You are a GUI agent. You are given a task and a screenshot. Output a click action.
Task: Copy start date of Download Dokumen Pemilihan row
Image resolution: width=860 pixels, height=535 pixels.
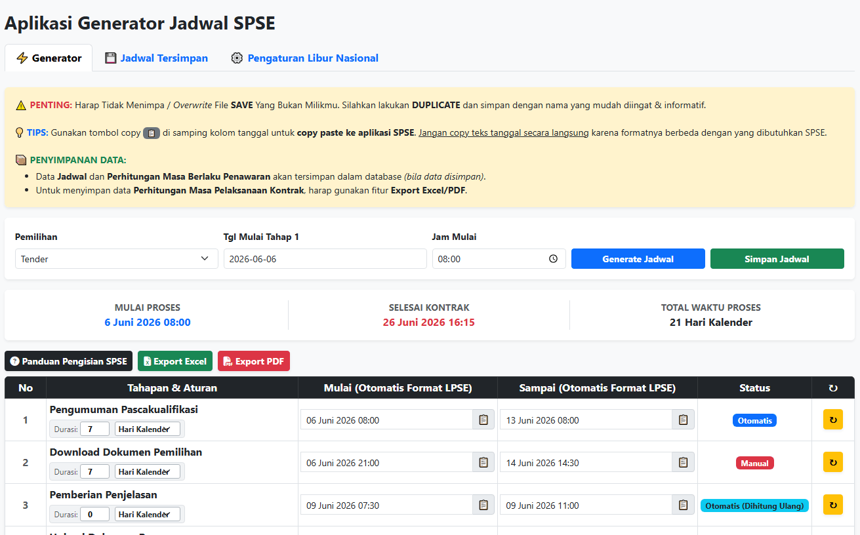tap(483, 462)
